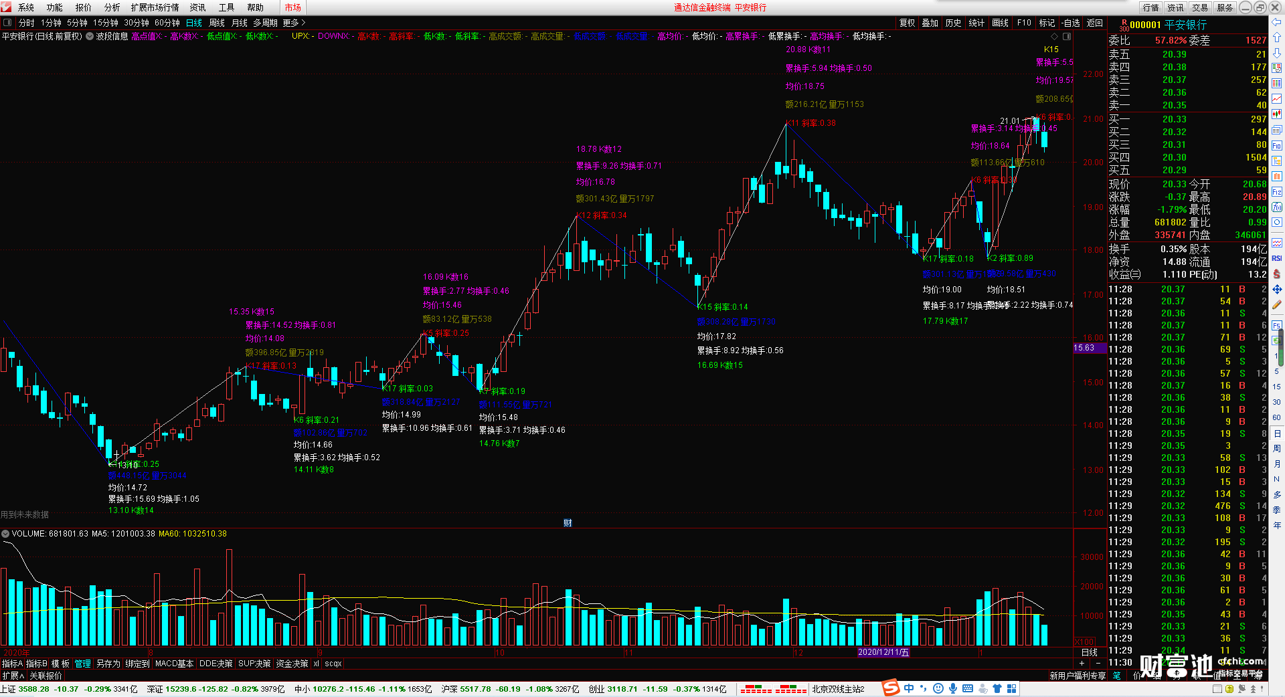Open the 功能 menu
Screen dimensions: 1285x697
[x=55, y=7]
